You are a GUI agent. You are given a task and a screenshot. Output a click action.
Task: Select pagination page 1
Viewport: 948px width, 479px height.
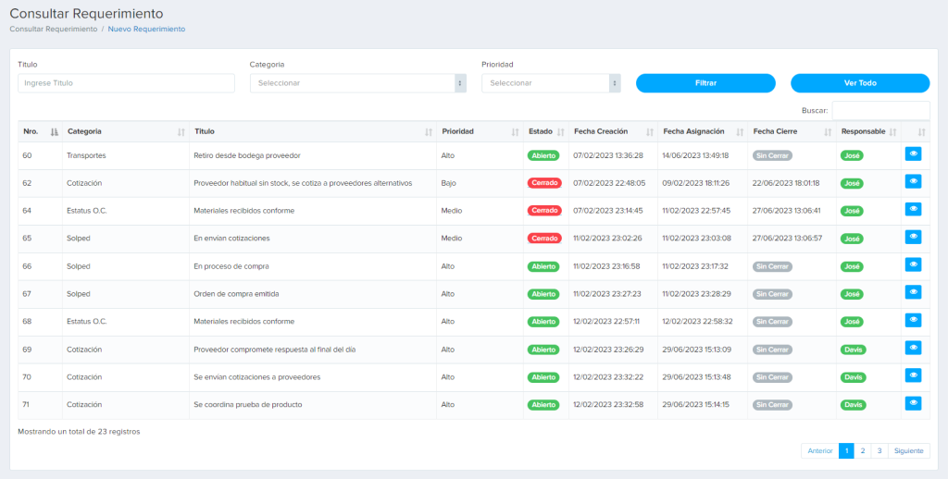point(846,450)
